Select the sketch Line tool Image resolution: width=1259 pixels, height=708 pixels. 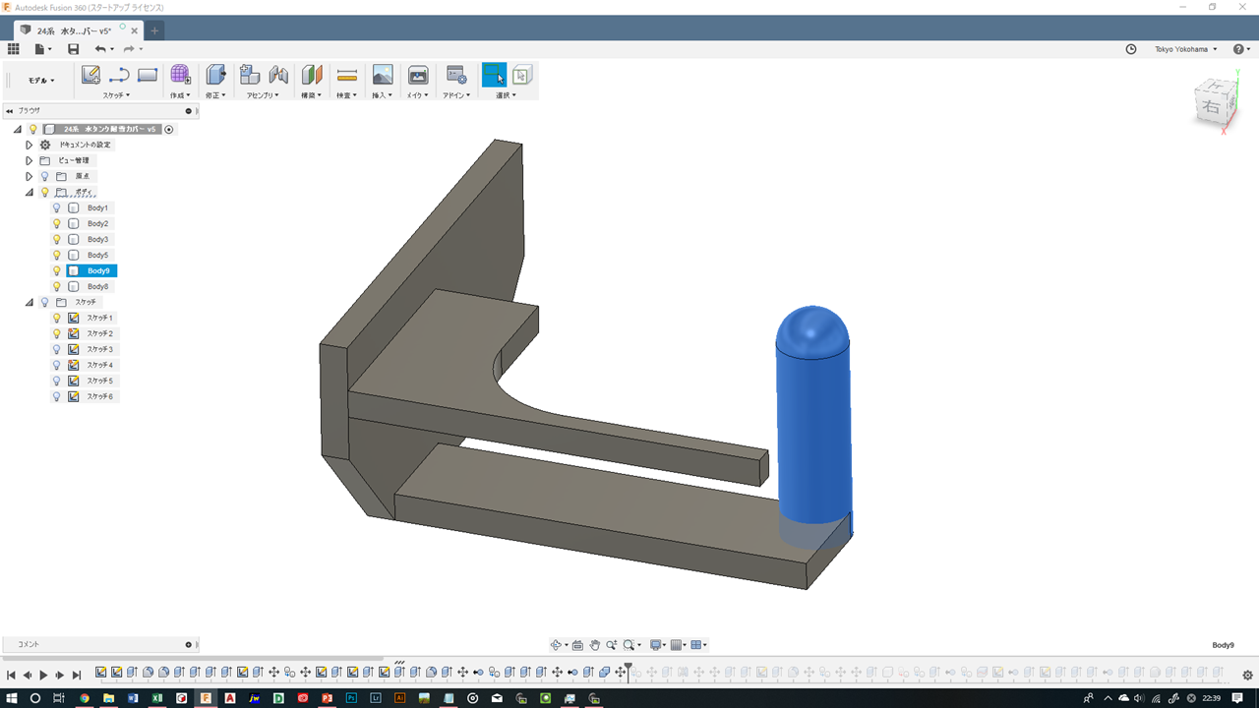[119, 75]
